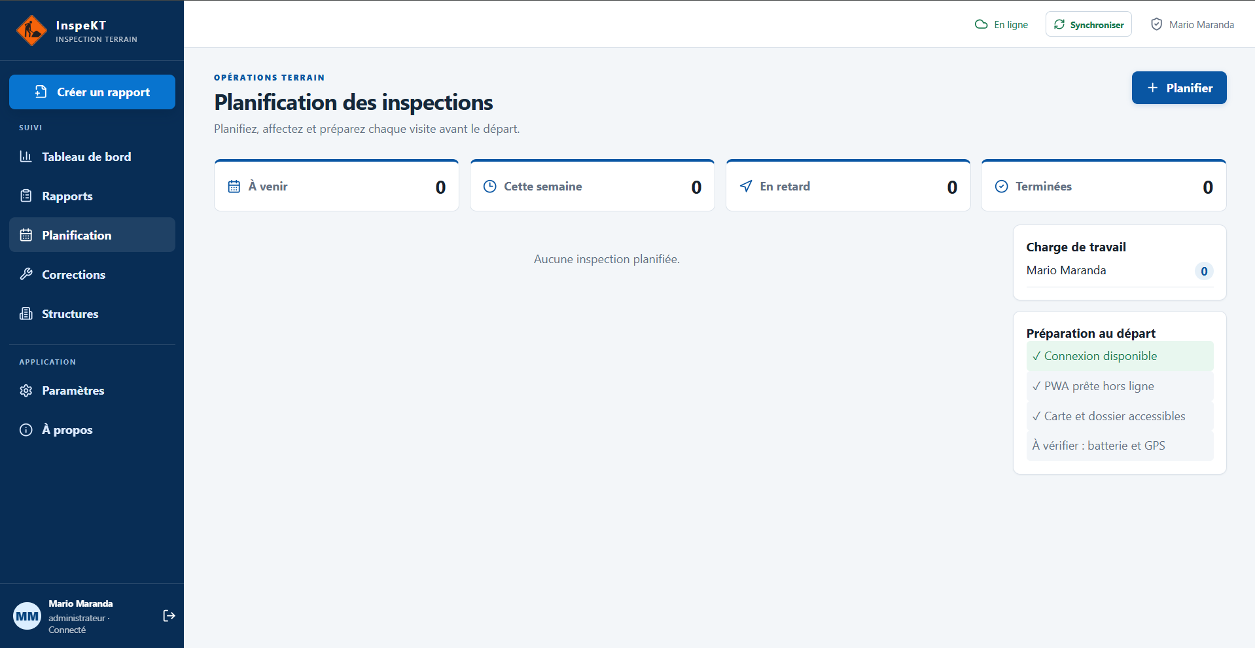This screenshot has height=648, width=1255.
Task: Click the En retard arrow icon
Action: pyautogui.click(x=746, y=187)
